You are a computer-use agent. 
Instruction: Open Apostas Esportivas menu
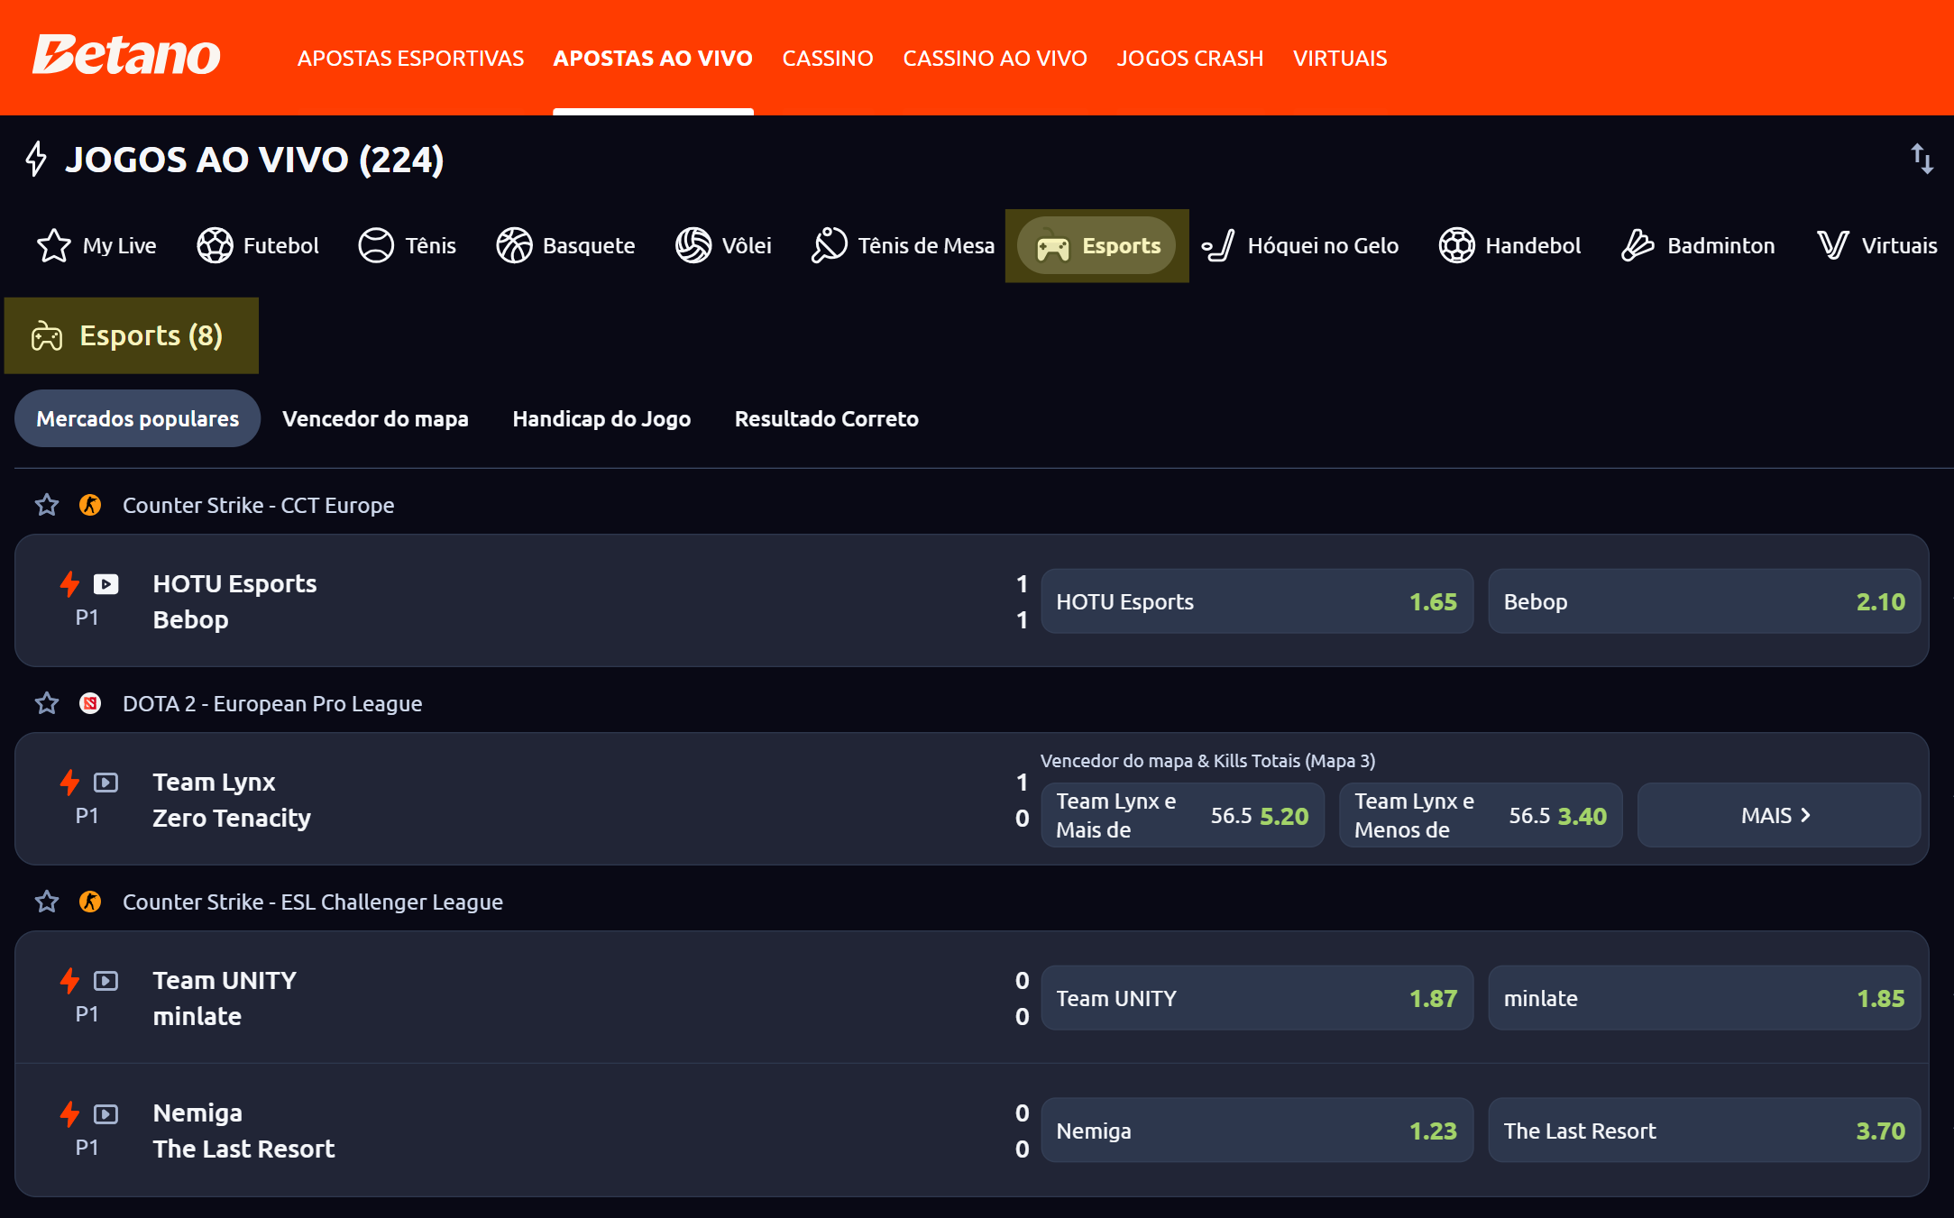tap(410, 59)
